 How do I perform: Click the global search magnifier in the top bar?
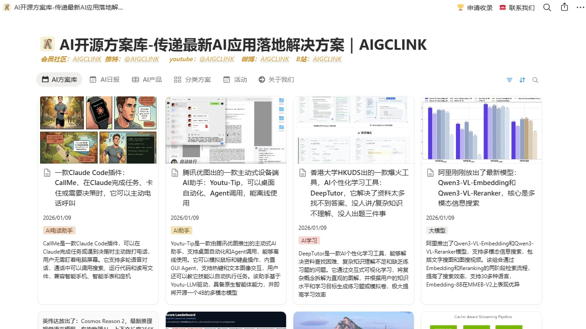[548, 7]
